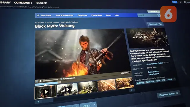Click the search magnifier icon

tap(159, 15)
